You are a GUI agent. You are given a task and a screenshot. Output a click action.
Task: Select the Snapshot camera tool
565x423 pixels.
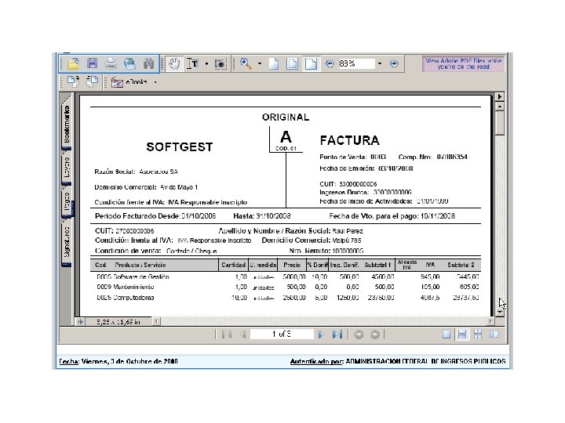(x=221, y=64)
